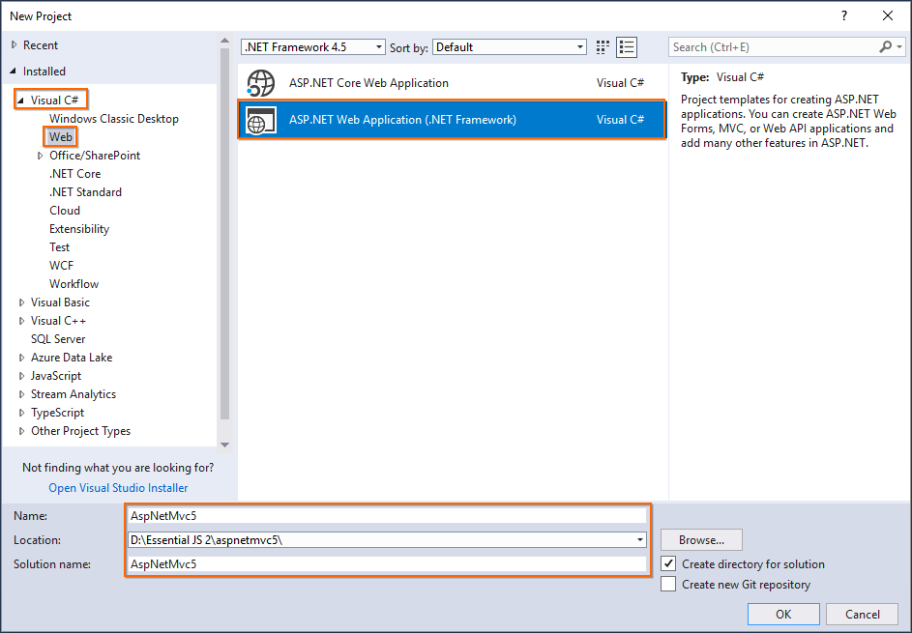
Task: Select ASP.NET Web Application (.NET Framework) row
Action: click(x=452, y=120)
